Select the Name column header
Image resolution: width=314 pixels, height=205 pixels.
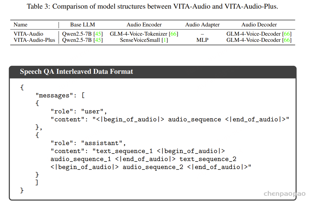click(21, 25)
